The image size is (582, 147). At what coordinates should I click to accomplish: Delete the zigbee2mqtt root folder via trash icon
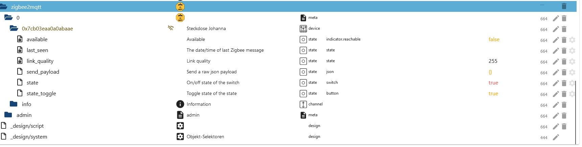click(x=564, y=6)
